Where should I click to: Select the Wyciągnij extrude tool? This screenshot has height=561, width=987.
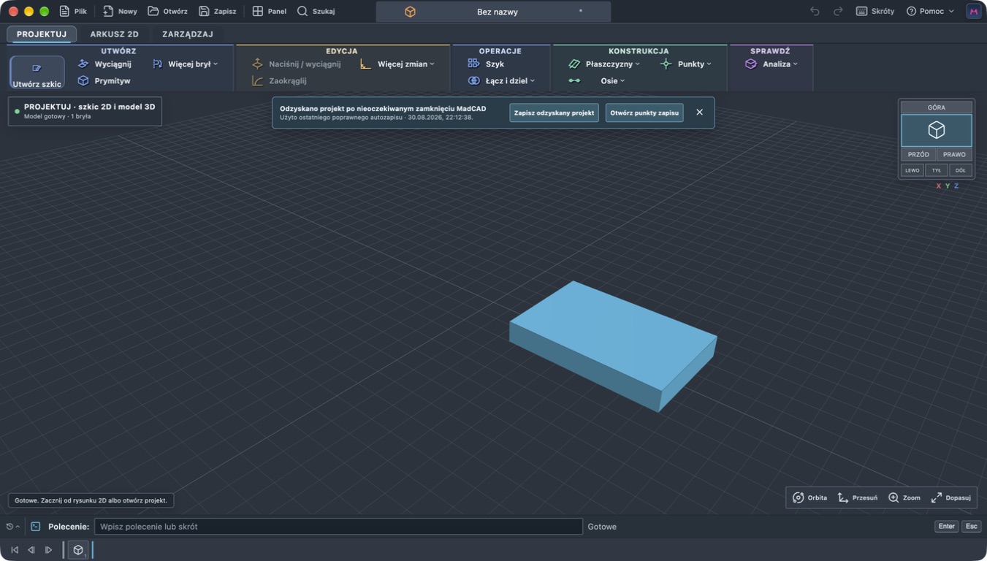104,64
